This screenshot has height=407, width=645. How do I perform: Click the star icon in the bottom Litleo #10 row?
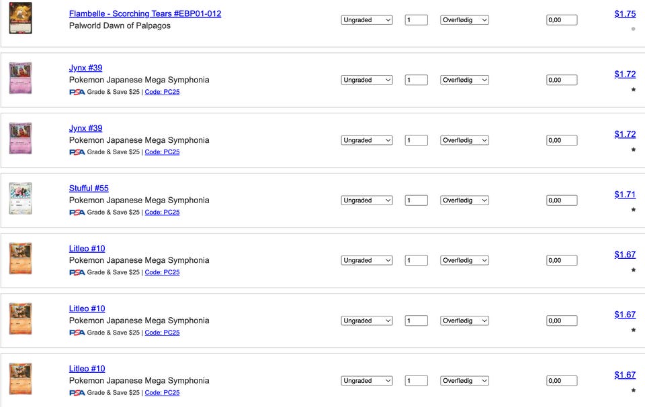pyautogui.click(x=634, y=390)
